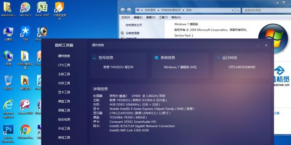
Task: Click the 显卡 row Mobile Intel(R) 4 Series
Action: 144,109
